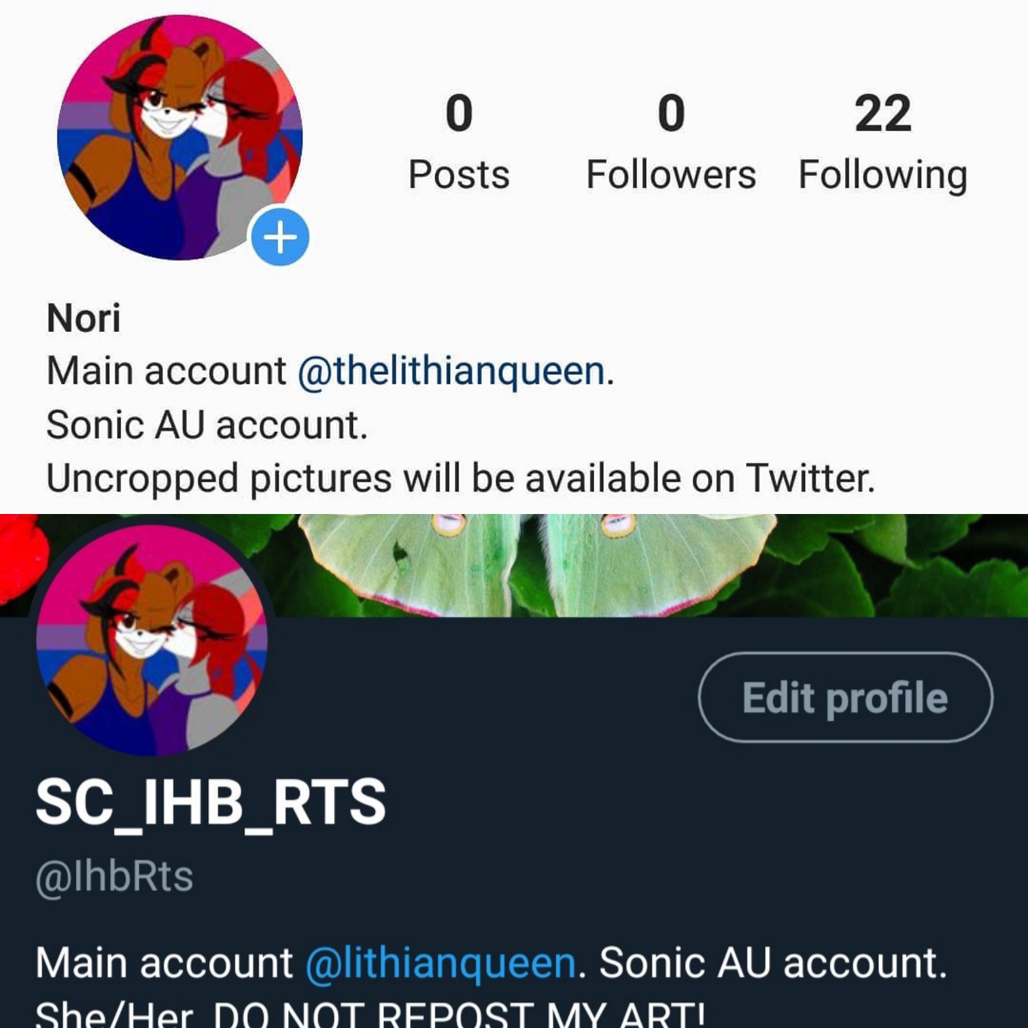This screenshot has height=1028, width=1028.
Task: Click the @IhbRts handle text
Action: [114, 877]
